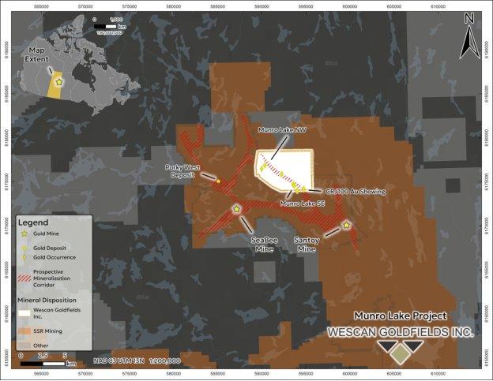This screenshot has height=381, width=493.
Task: Click the 'NAD 83 UTM 13N' projection text
Action: [x=119, y=361]
